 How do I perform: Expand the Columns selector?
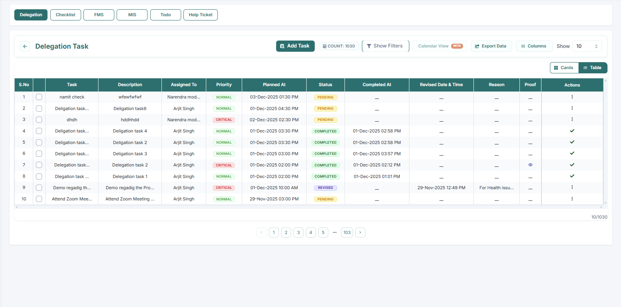[x=534, y=46]
